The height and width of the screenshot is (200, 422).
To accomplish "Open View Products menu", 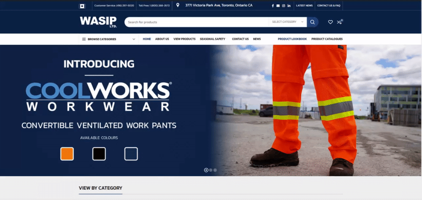I will (x=184, y=39).
